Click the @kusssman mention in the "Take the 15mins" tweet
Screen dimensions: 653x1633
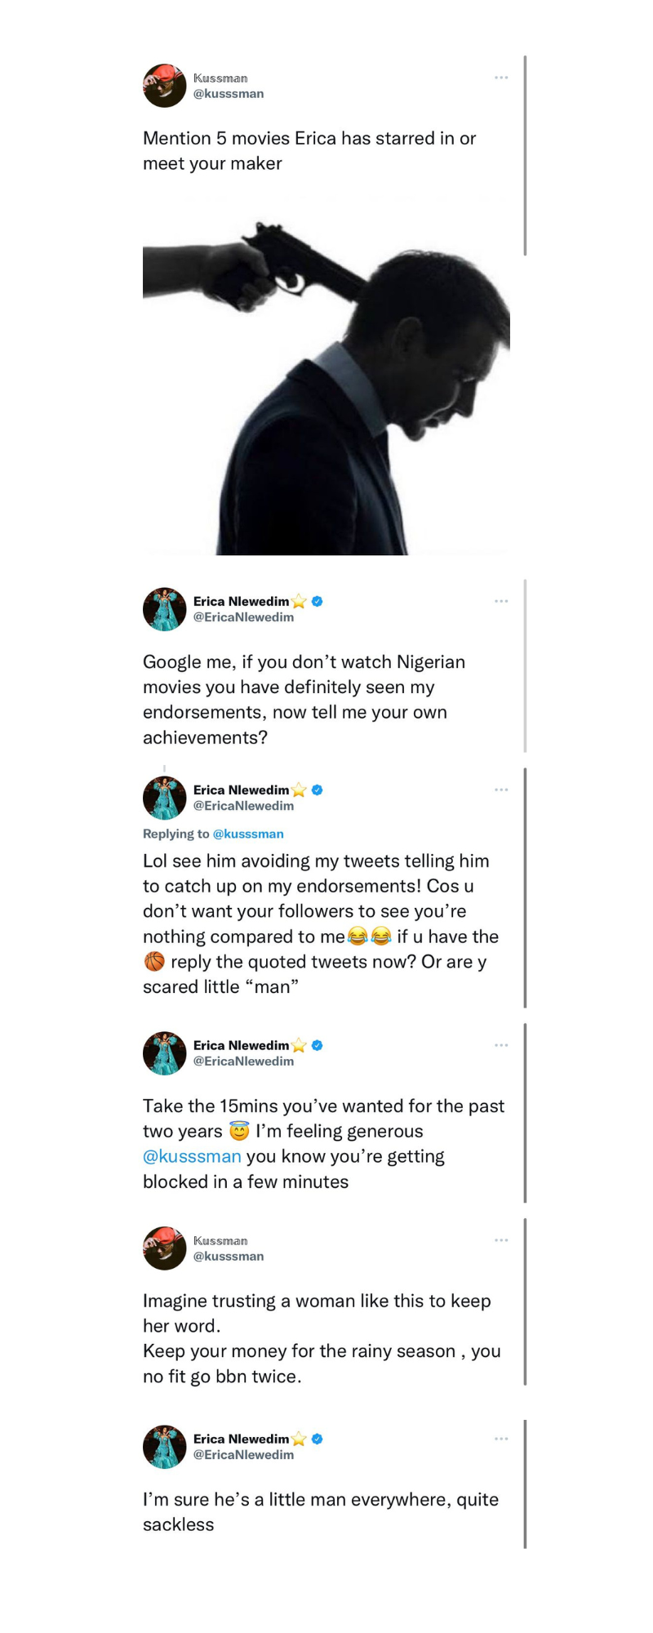click(x=192, y=1156)
